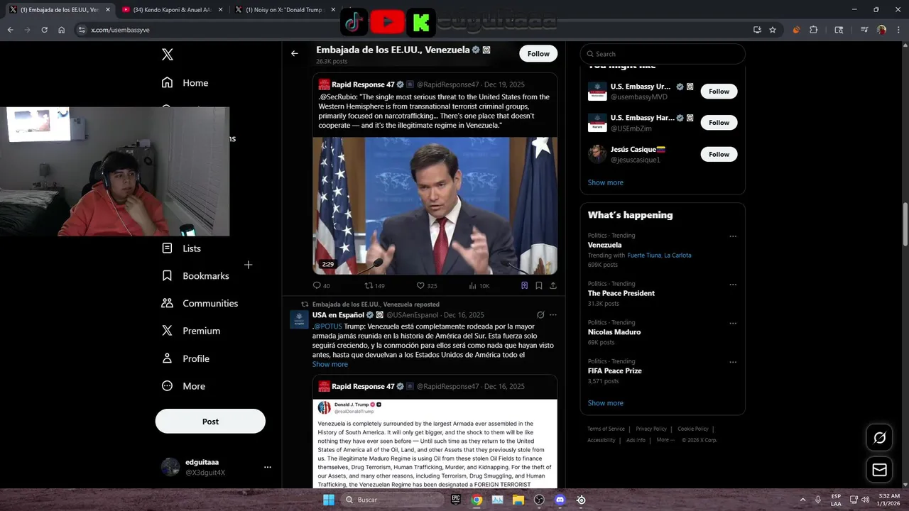Screen dimensions: 909x511
Task: Reply to the Rapid Response 47 Rubio post
Action: click(321, 285)
